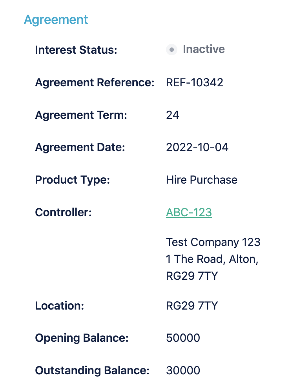Click the Agreement Reference label
Image resolution: width=299 pixels, height=390 pixels.
[x=95, y=83]
